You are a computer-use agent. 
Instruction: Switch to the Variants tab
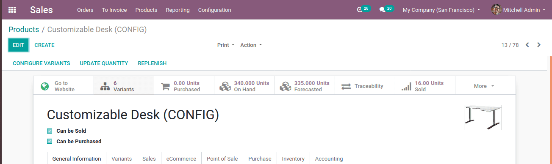122,159
